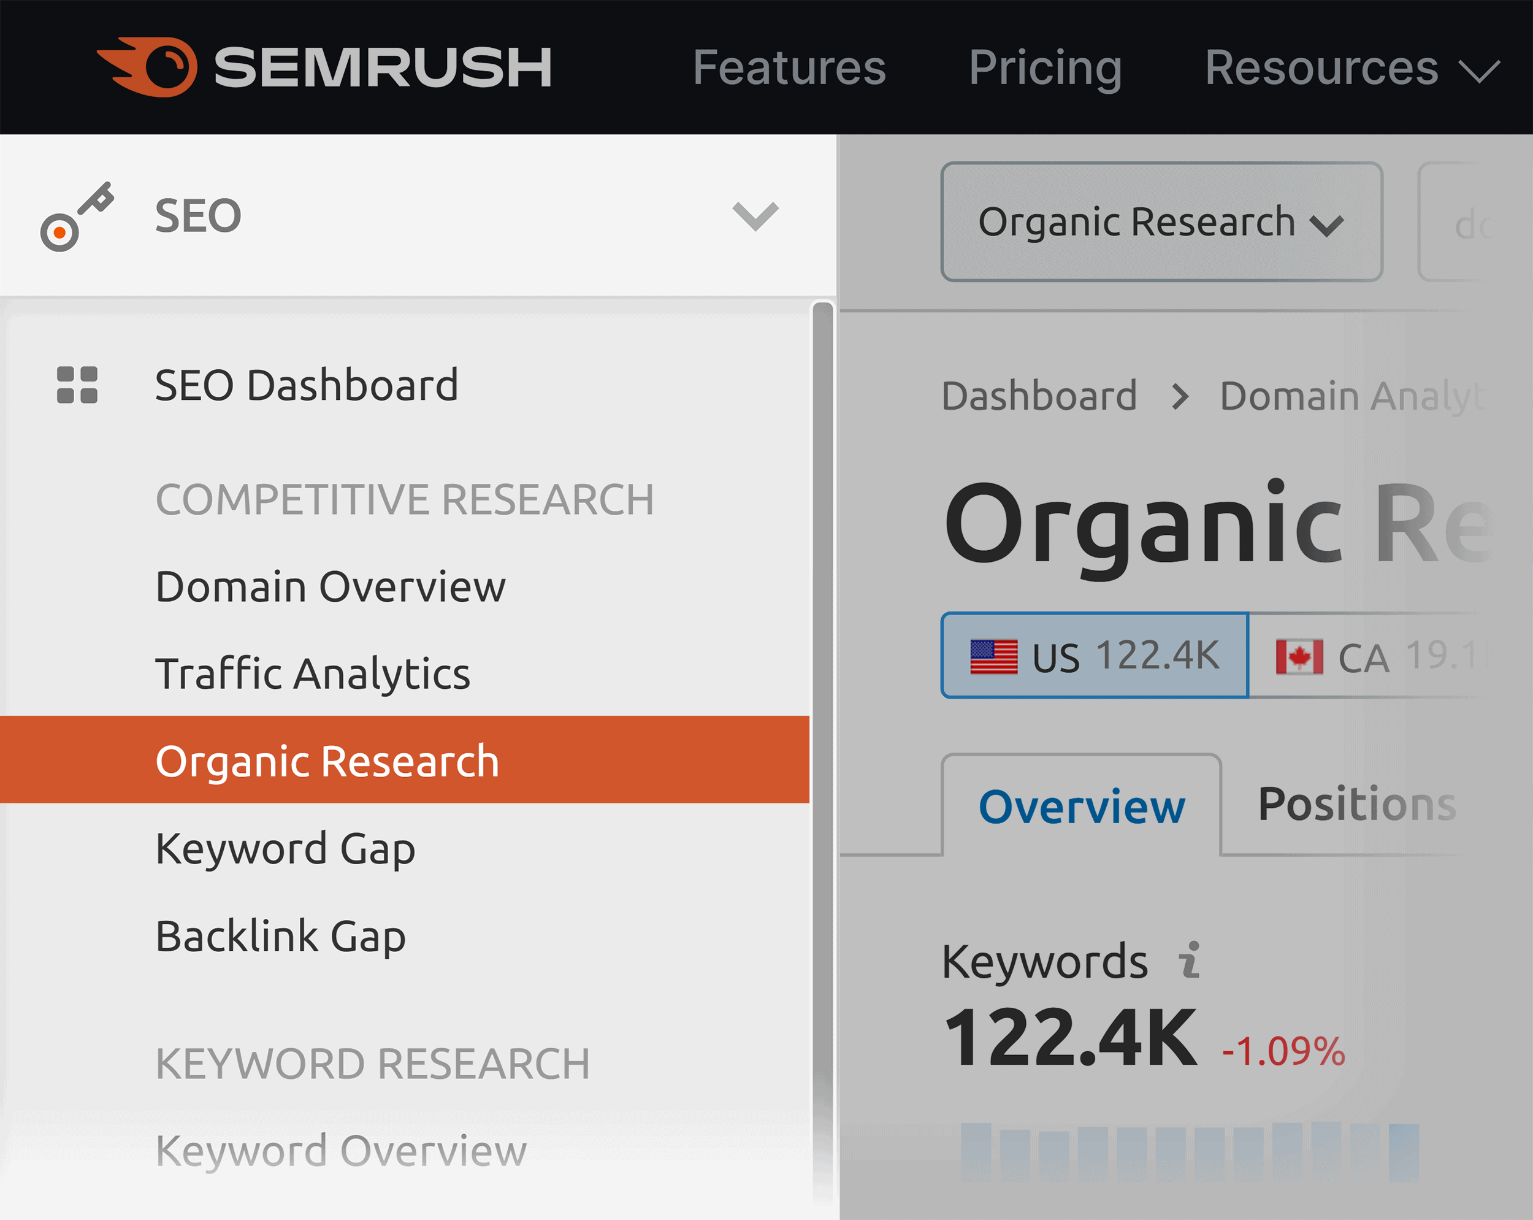Open the Organic Research tool dropdown

[x=1162, y=222]
